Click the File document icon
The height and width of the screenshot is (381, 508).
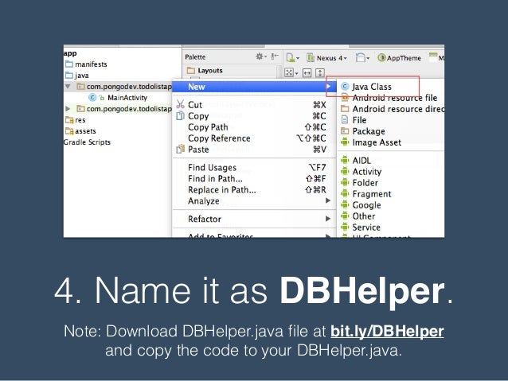coord(345,120)
